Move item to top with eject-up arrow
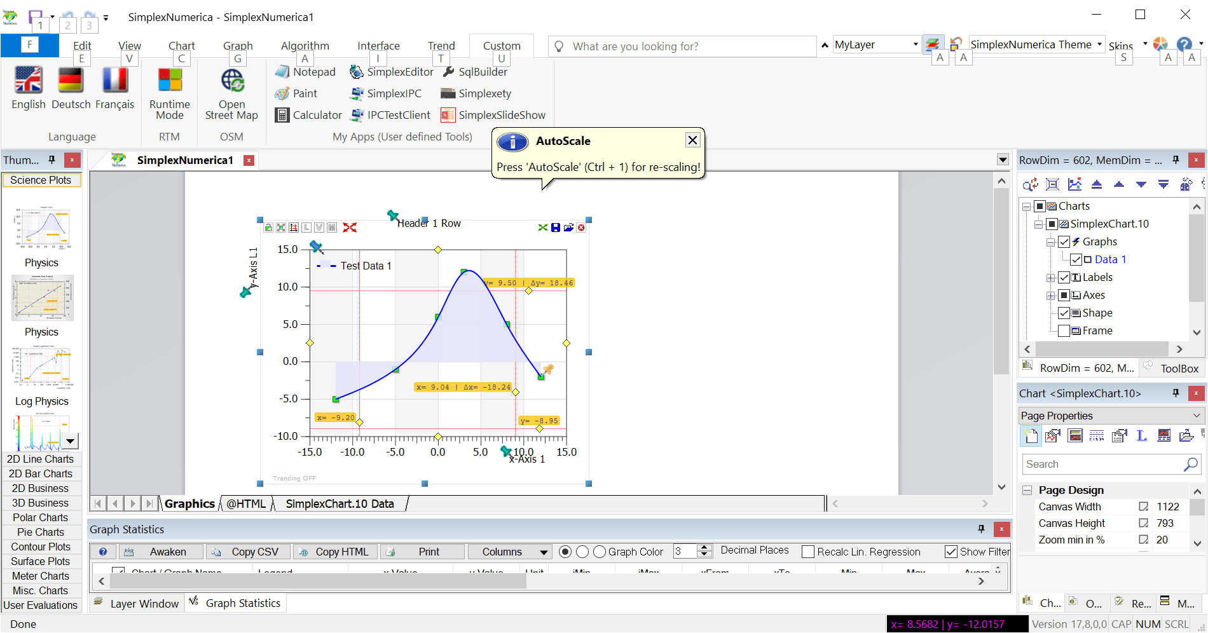1208x633 pixels. pyautogui.click(x=1097, y=184)
